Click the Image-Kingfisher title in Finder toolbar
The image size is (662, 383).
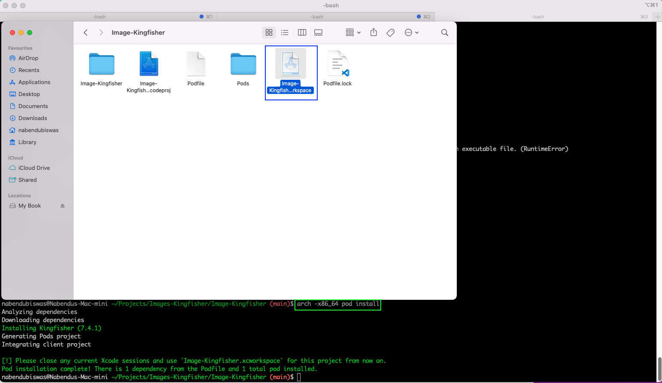(x=138, y=33)
